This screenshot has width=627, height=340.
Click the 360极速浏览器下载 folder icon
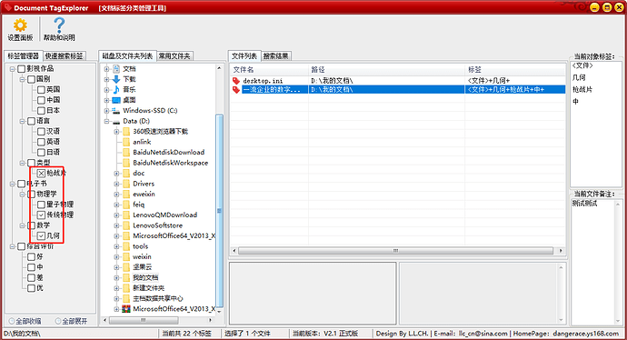click(126, 132)
